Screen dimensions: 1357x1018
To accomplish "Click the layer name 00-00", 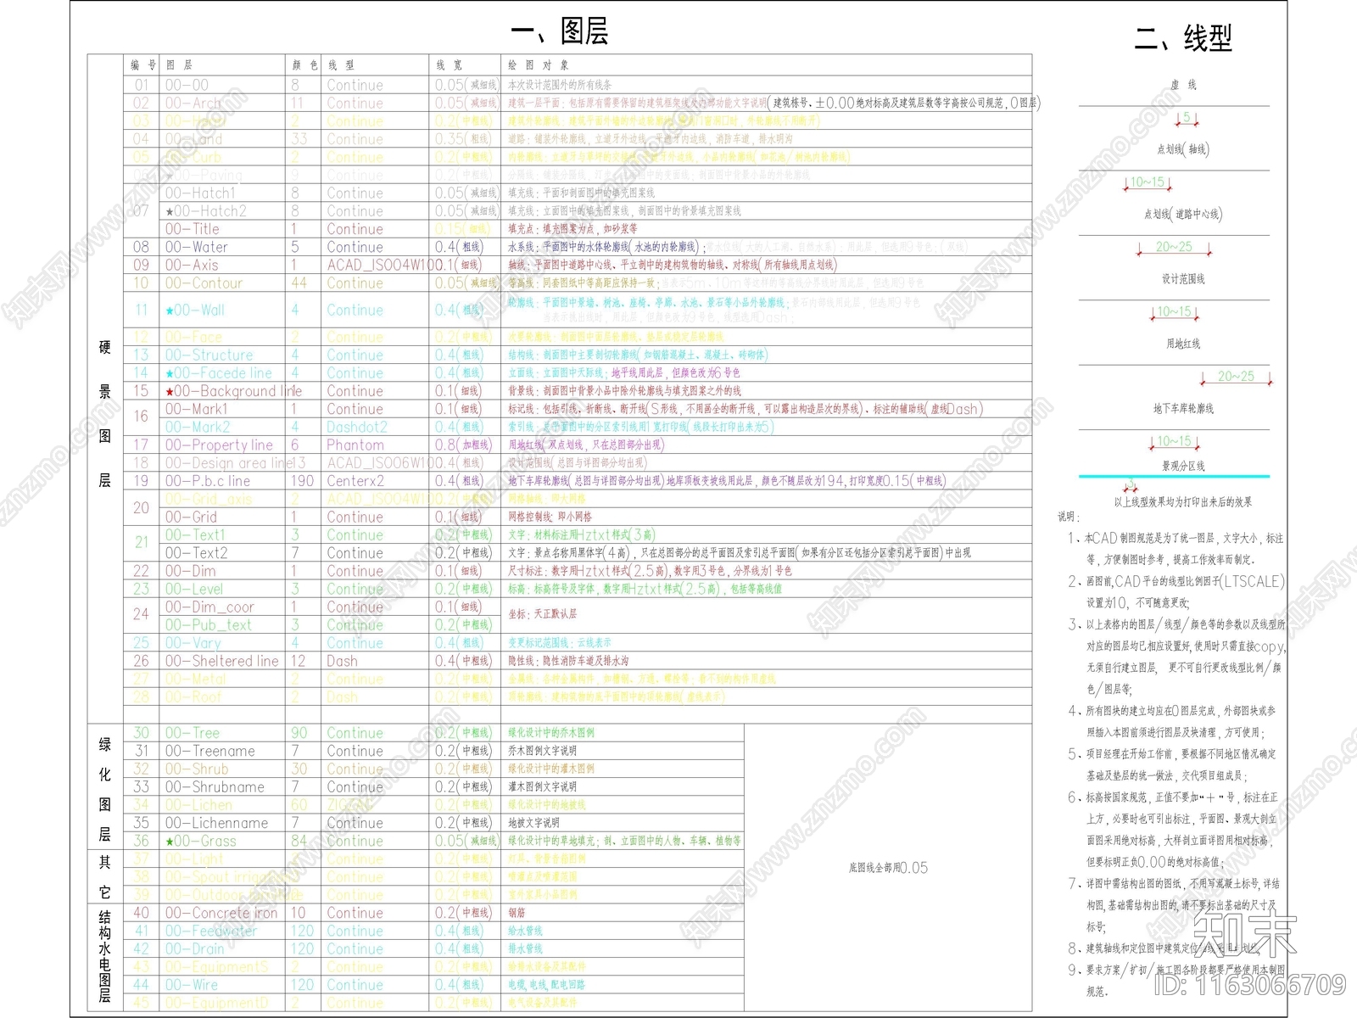I will coord(187,85).
